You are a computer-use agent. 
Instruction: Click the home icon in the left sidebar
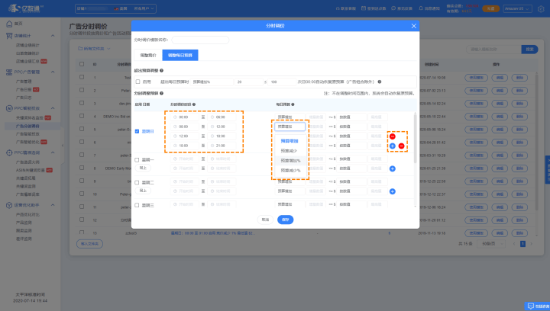[x=9, y=24]
